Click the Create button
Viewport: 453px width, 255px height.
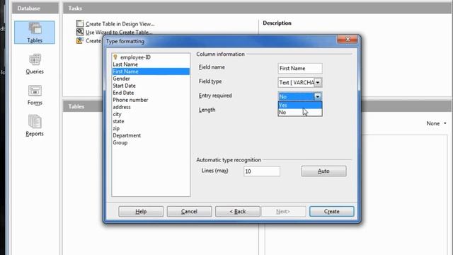tap(331, 211)
